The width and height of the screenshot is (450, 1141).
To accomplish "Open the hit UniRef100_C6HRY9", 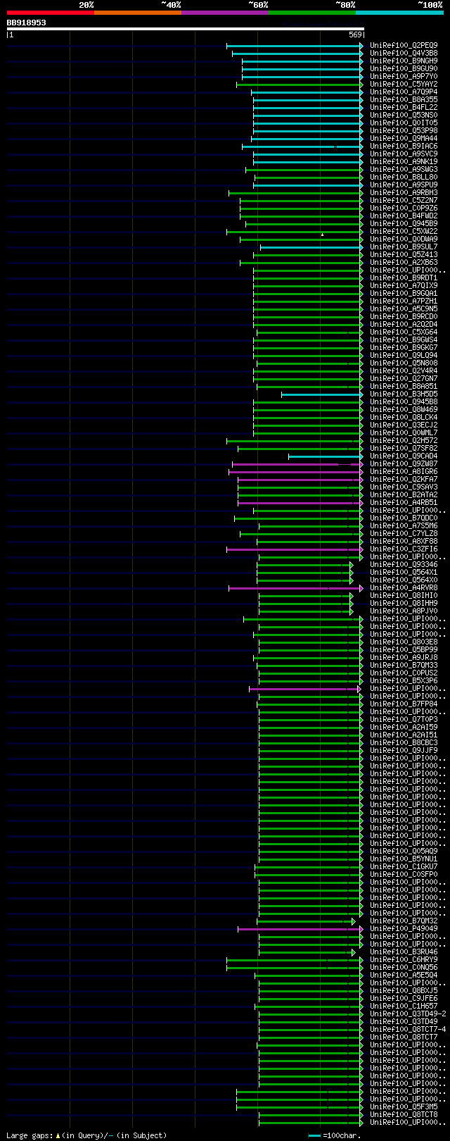I will tap(404, 959).
